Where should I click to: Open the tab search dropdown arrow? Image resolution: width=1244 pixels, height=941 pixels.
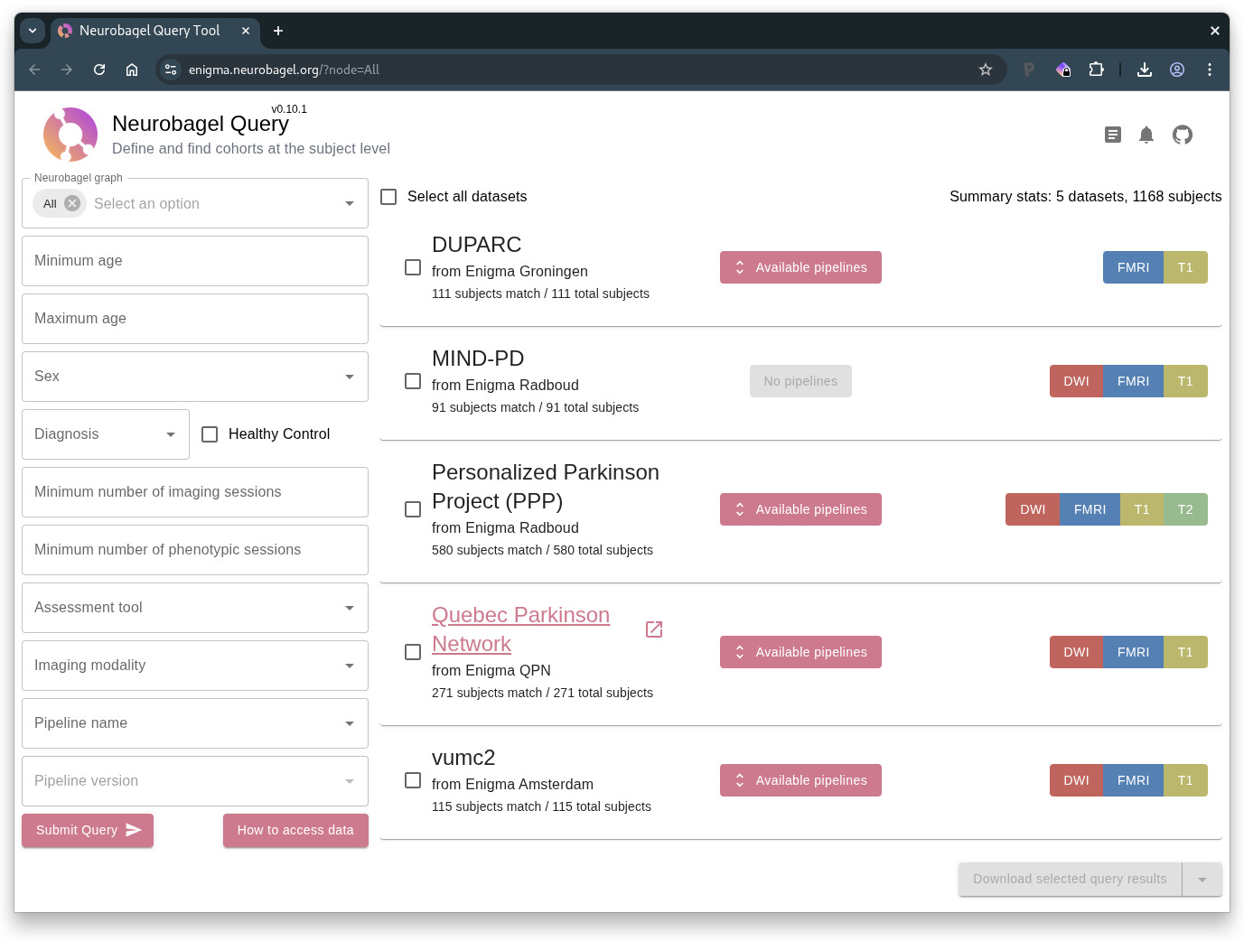point(33,31)
